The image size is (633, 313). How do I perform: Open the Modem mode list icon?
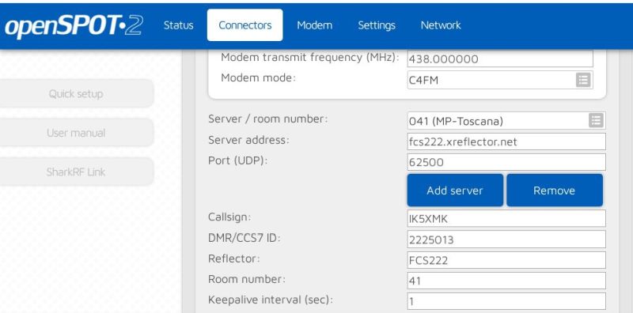coord(583,80)
